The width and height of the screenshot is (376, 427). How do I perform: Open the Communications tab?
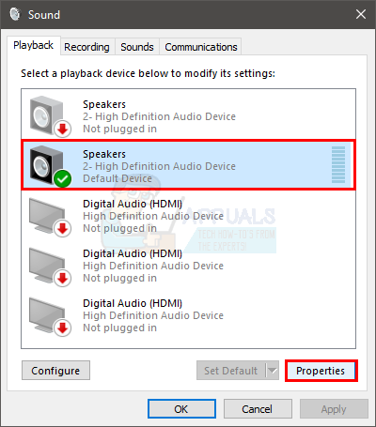coord(201,47)
